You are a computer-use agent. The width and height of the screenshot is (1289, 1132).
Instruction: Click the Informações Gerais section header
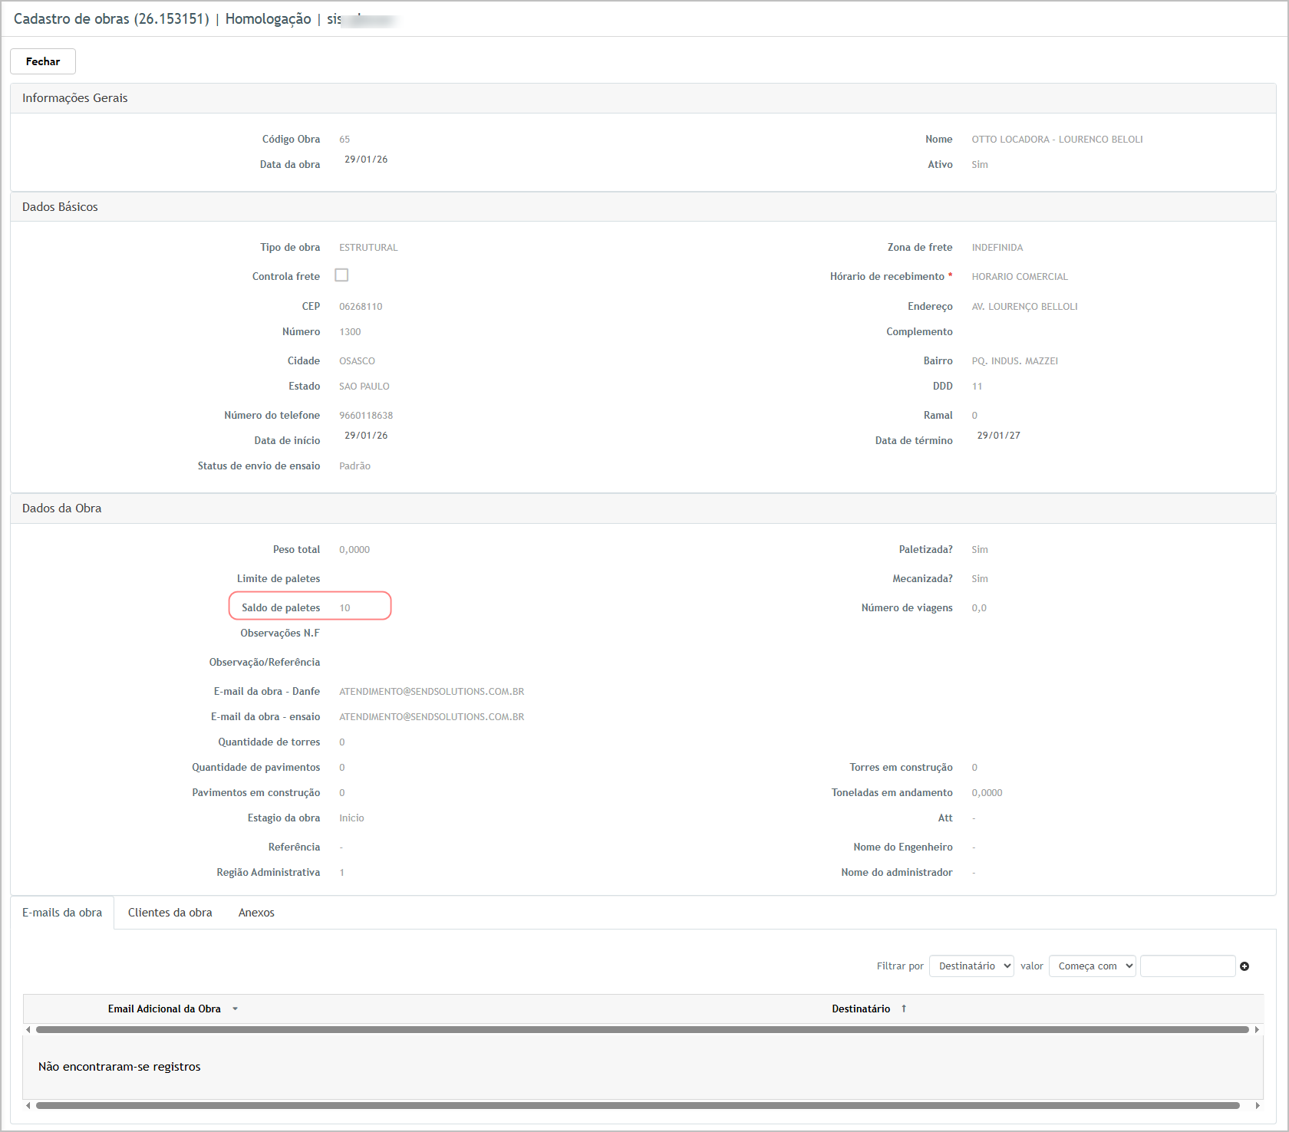(643, 98)
